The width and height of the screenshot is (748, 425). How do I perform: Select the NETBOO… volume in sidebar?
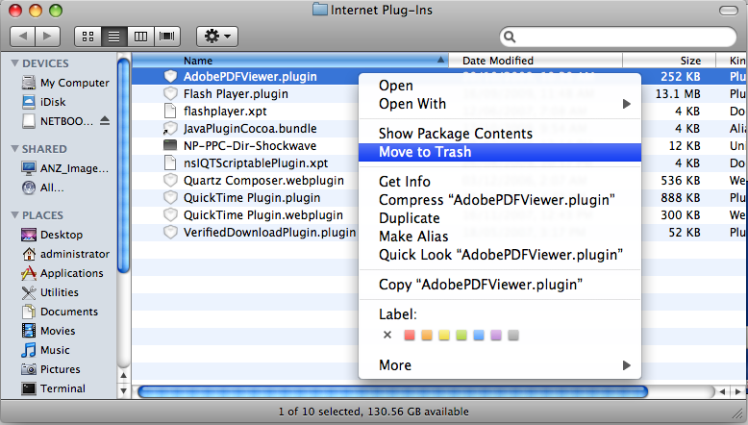pos(58,121)
